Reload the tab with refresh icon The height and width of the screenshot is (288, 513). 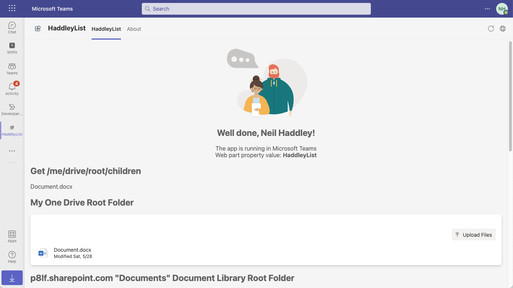click(491, 29)
